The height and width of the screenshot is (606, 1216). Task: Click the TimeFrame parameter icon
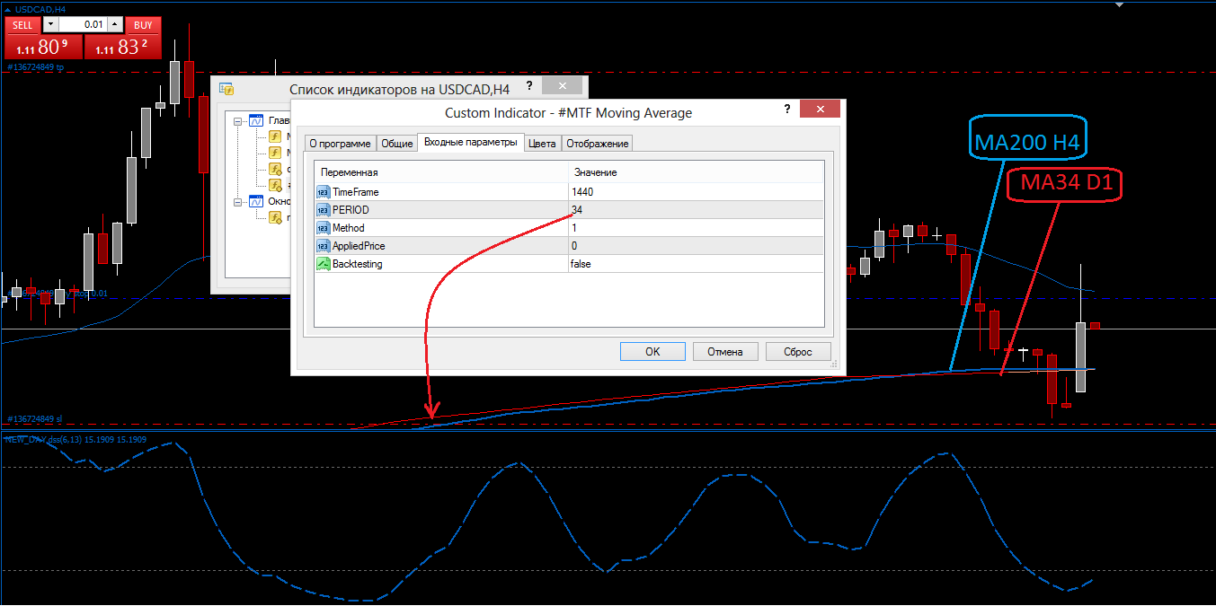click(x=324, y=191)
